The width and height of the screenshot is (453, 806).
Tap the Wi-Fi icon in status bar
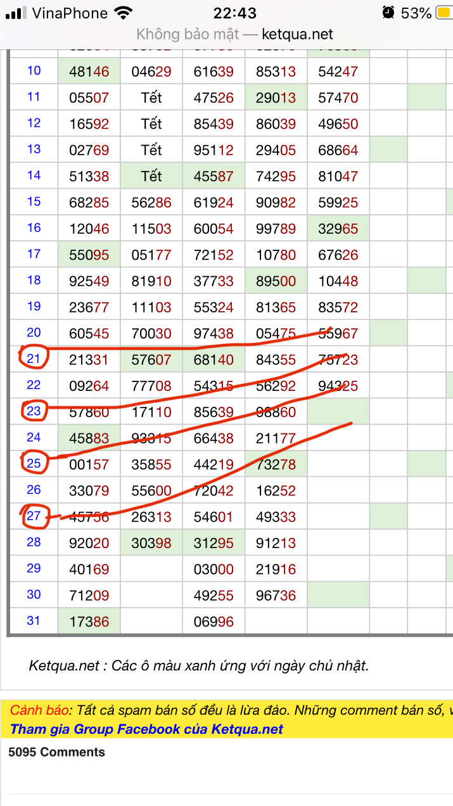click(x=123, y=13)
